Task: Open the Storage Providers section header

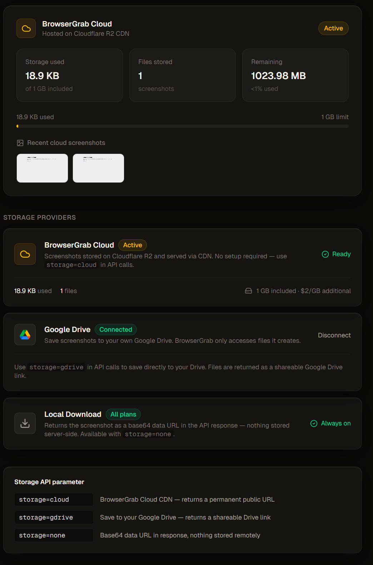Action: [40, 217]
